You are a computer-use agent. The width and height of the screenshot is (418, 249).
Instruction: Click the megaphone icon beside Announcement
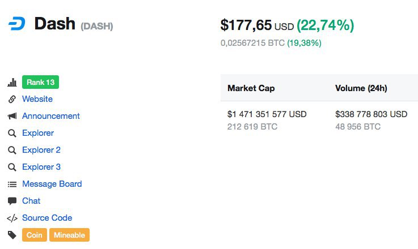12,116
